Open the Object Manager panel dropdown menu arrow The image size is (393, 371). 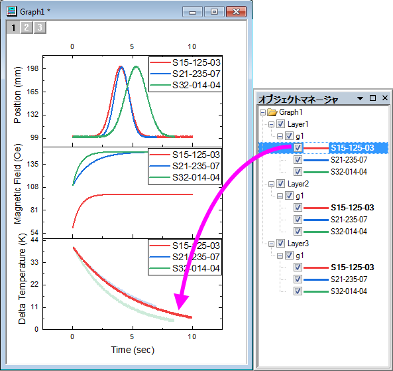360,98
